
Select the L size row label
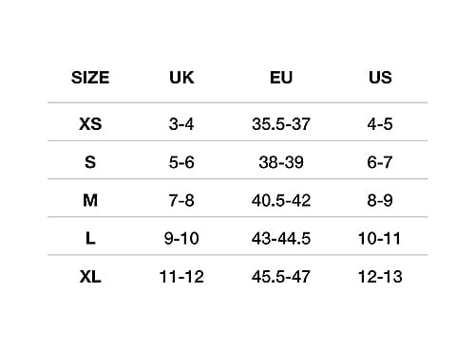[90, 238]
